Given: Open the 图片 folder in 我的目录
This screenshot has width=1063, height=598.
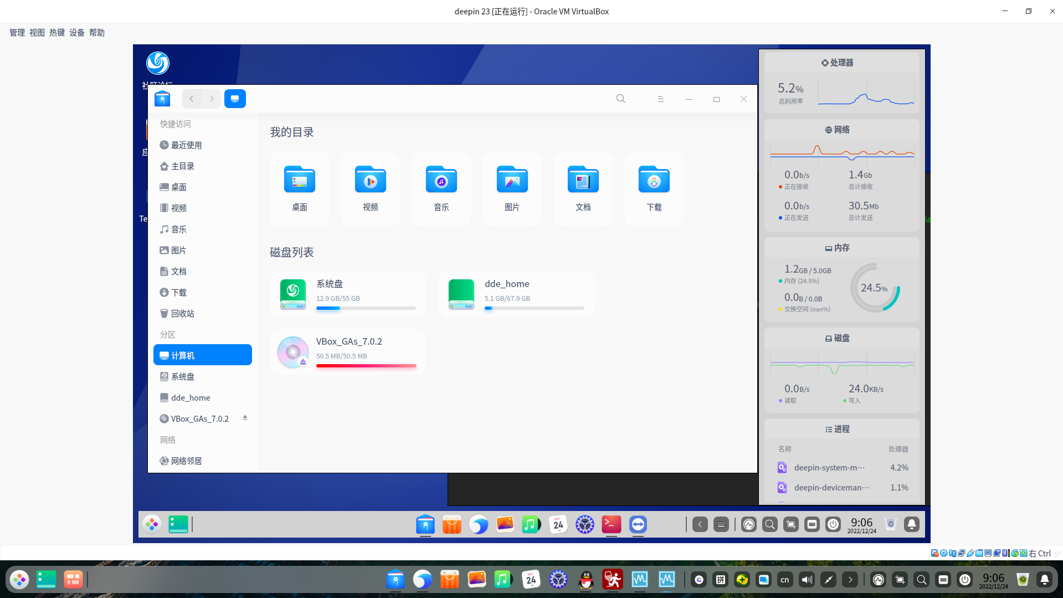Looking at the screenshot, I should [x=512, y=188].
